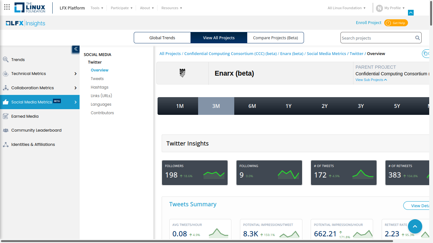This screenshot has height=243, width=433.
Task: Open Social Media Metrics / Twitter breadcrumb
Action: coord(335,54)
